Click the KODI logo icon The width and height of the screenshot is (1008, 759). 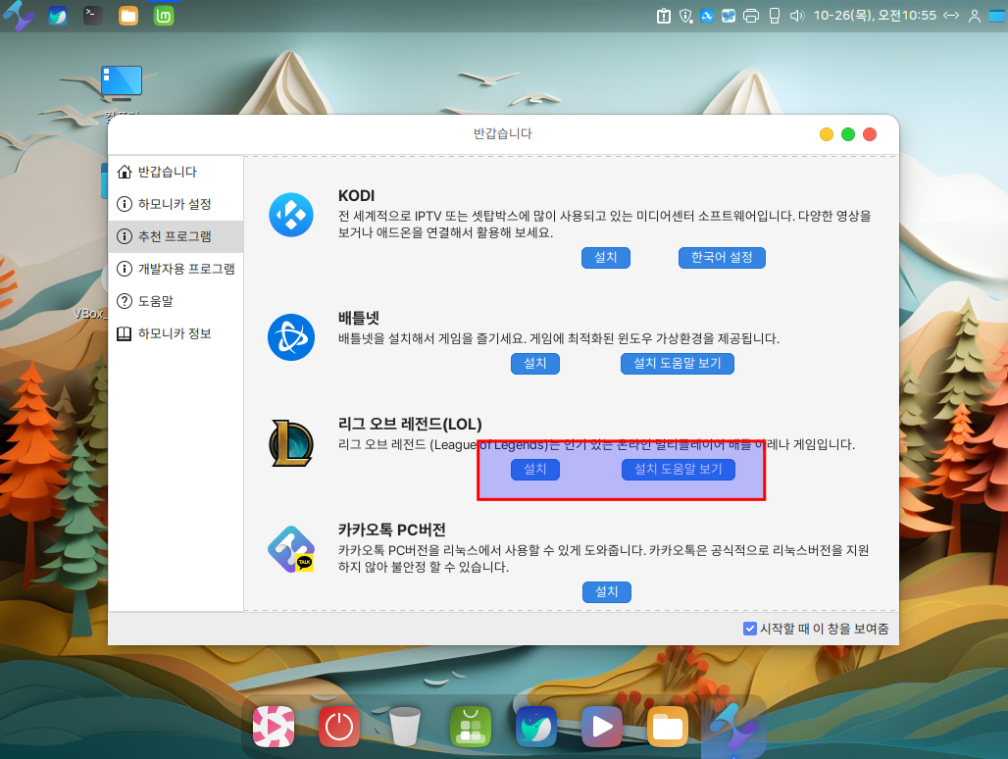tap(291, 216)
